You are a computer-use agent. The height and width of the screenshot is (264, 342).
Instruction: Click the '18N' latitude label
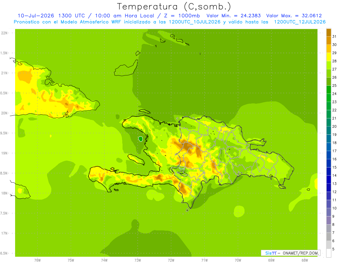pyautogui.click(x=4, y=193)
